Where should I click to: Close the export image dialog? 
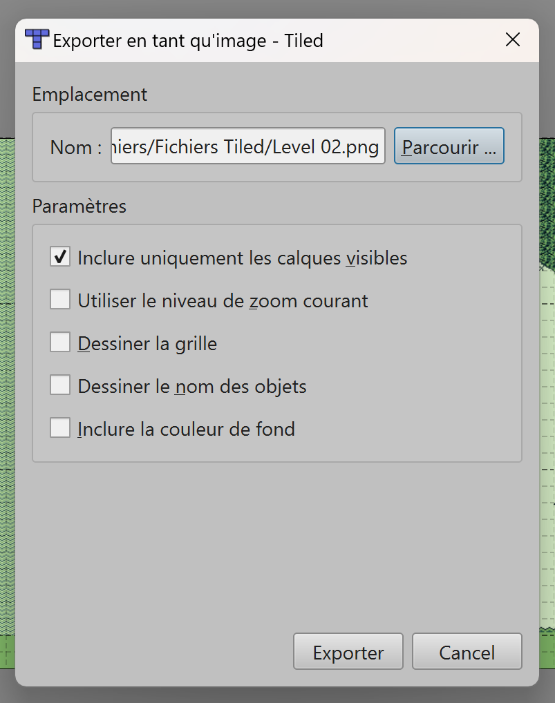tap(513, 40)
